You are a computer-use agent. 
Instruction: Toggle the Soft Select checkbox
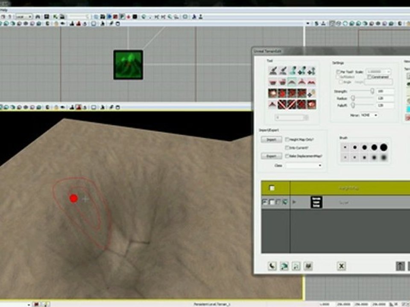(x=338, y=77)
